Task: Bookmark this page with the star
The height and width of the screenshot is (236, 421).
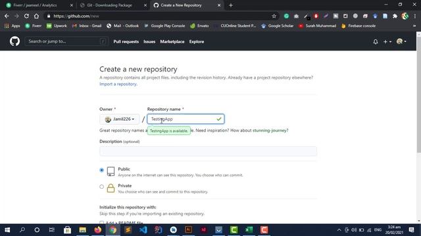Action: coord(274,16)
